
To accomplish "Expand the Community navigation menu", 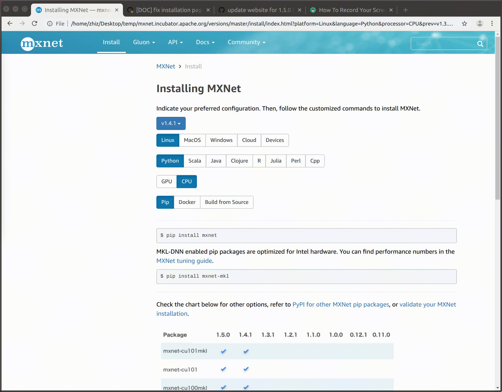I will tap(246, 42).
